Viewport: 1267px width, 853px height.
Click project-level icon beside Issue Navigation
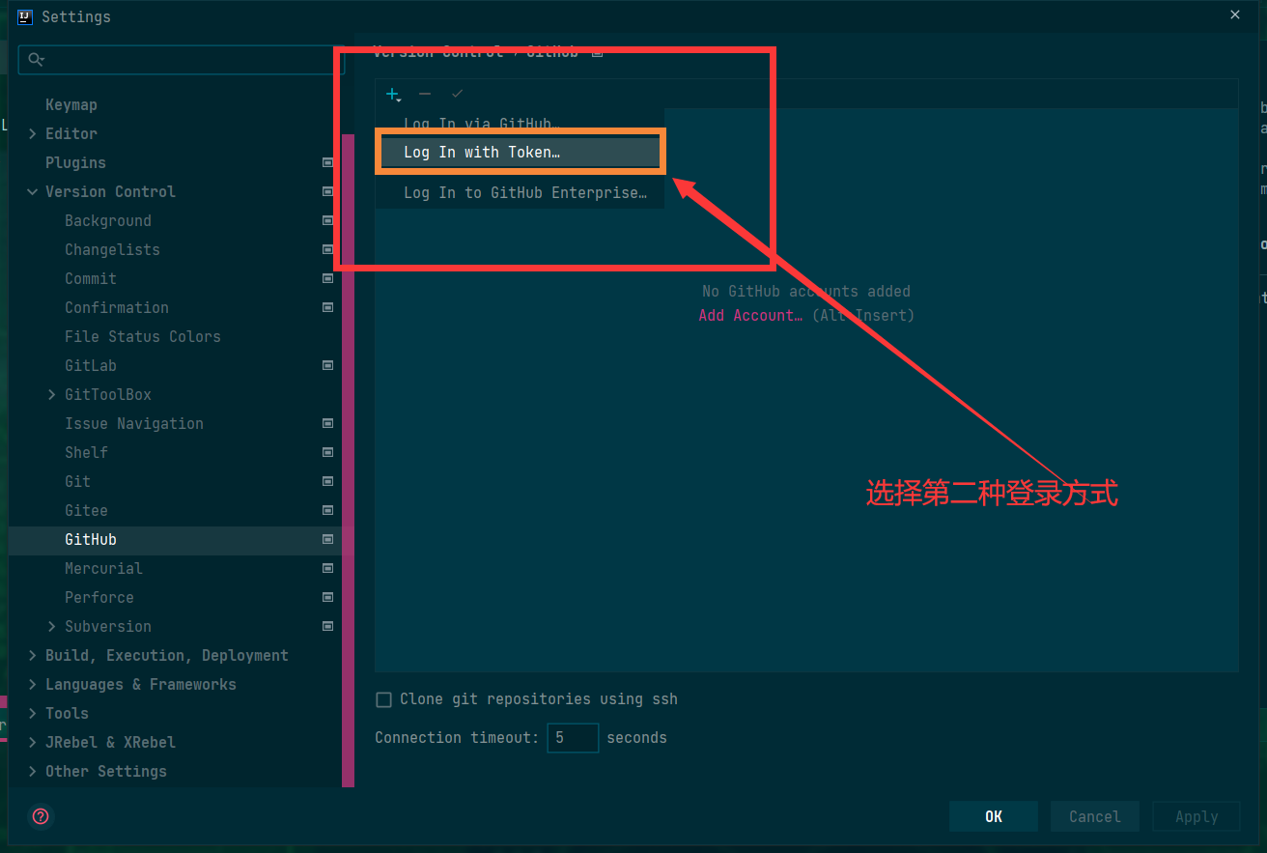[x=328, y=423]
